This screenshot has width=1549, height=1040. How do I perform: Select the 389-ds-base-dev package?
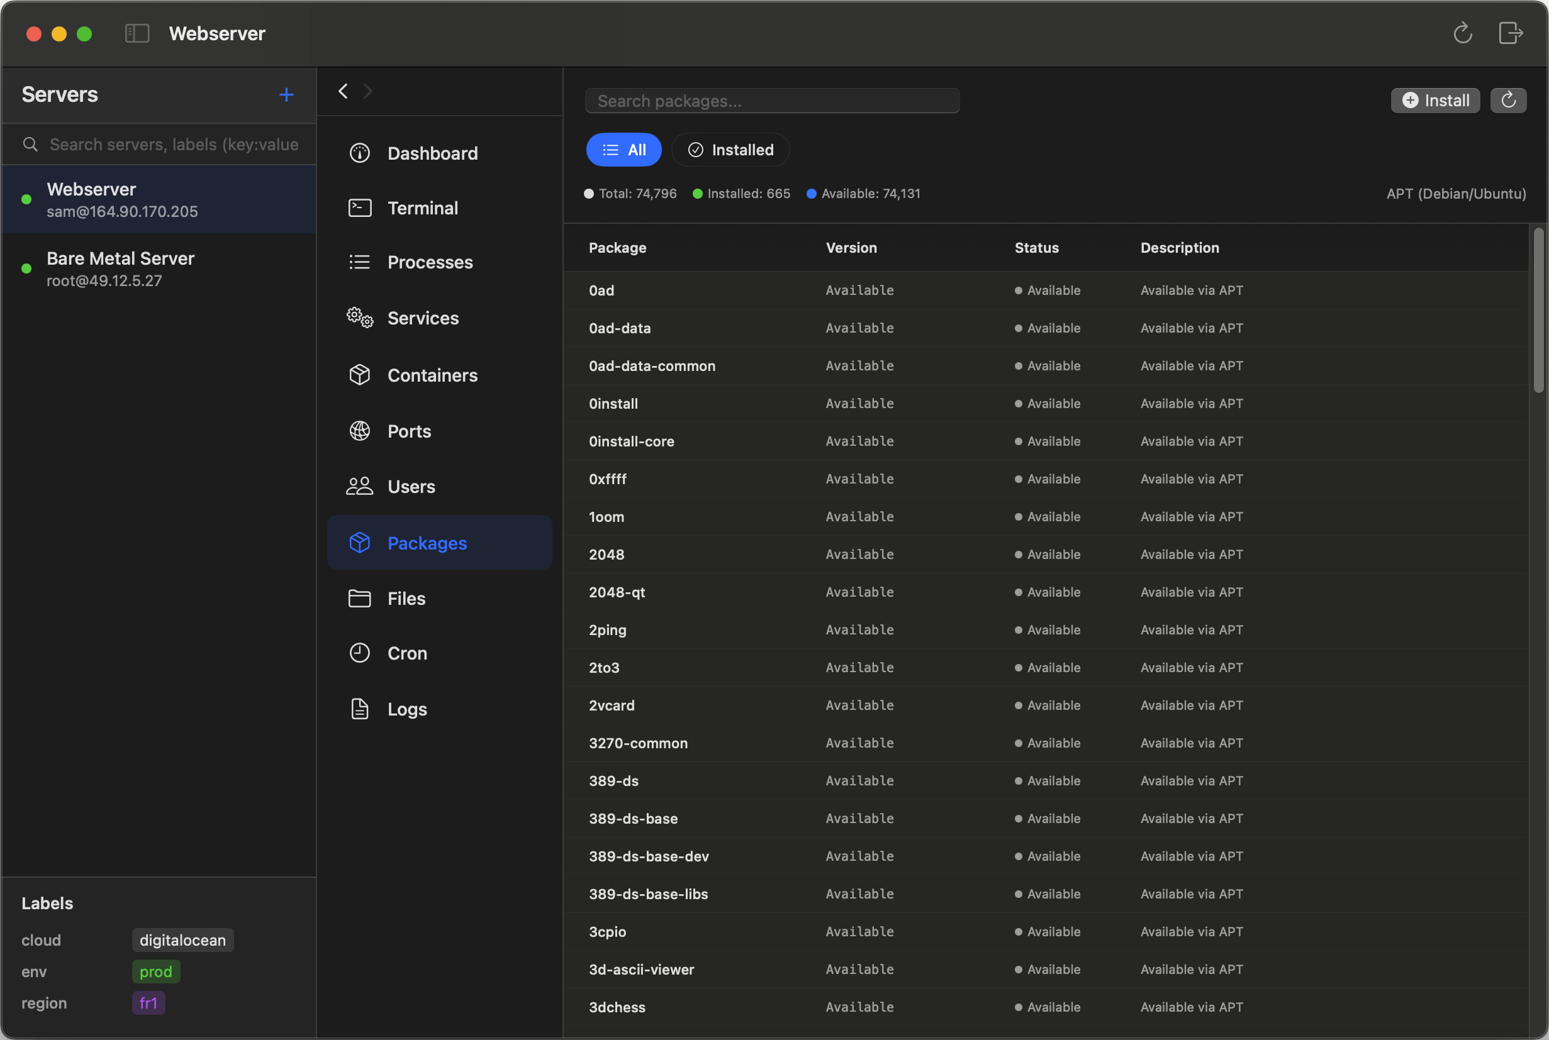click(x=1046, y=856)
